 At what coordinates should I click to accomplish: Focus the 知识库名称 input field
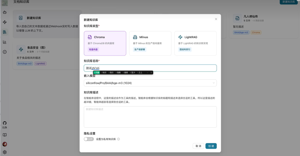tap(150, 68)
